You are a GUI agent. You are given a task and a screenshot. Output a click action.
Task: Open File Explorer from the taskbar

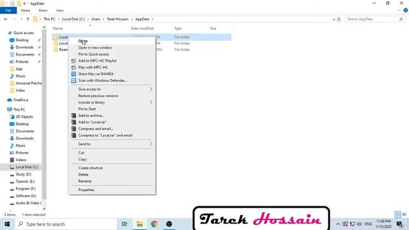139,224
